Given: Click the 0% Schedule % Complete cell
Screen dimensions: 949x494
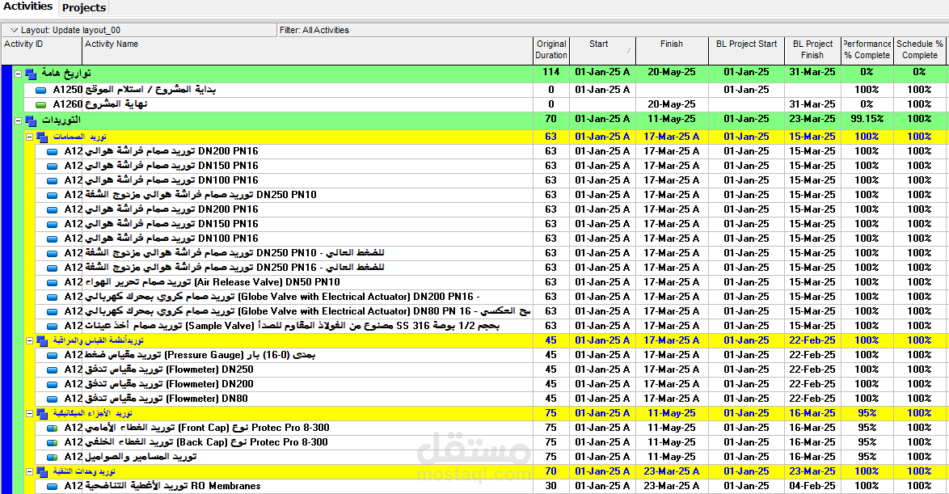Looking at the screenshot, I should 920,71.
